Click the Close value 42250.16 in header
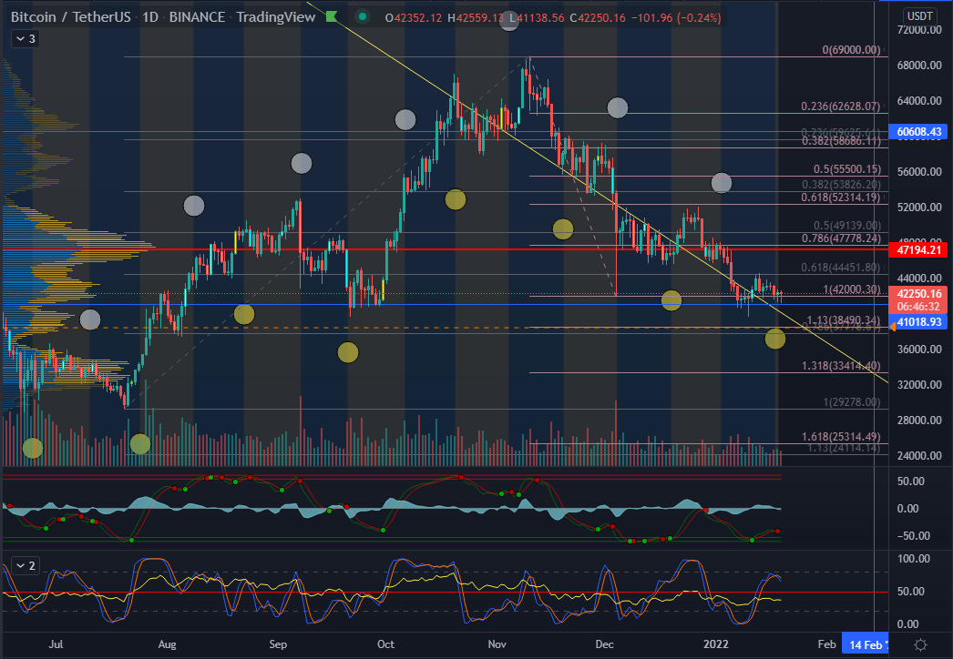Viewport: 953px width, 659px height. (x=601, y=17)
